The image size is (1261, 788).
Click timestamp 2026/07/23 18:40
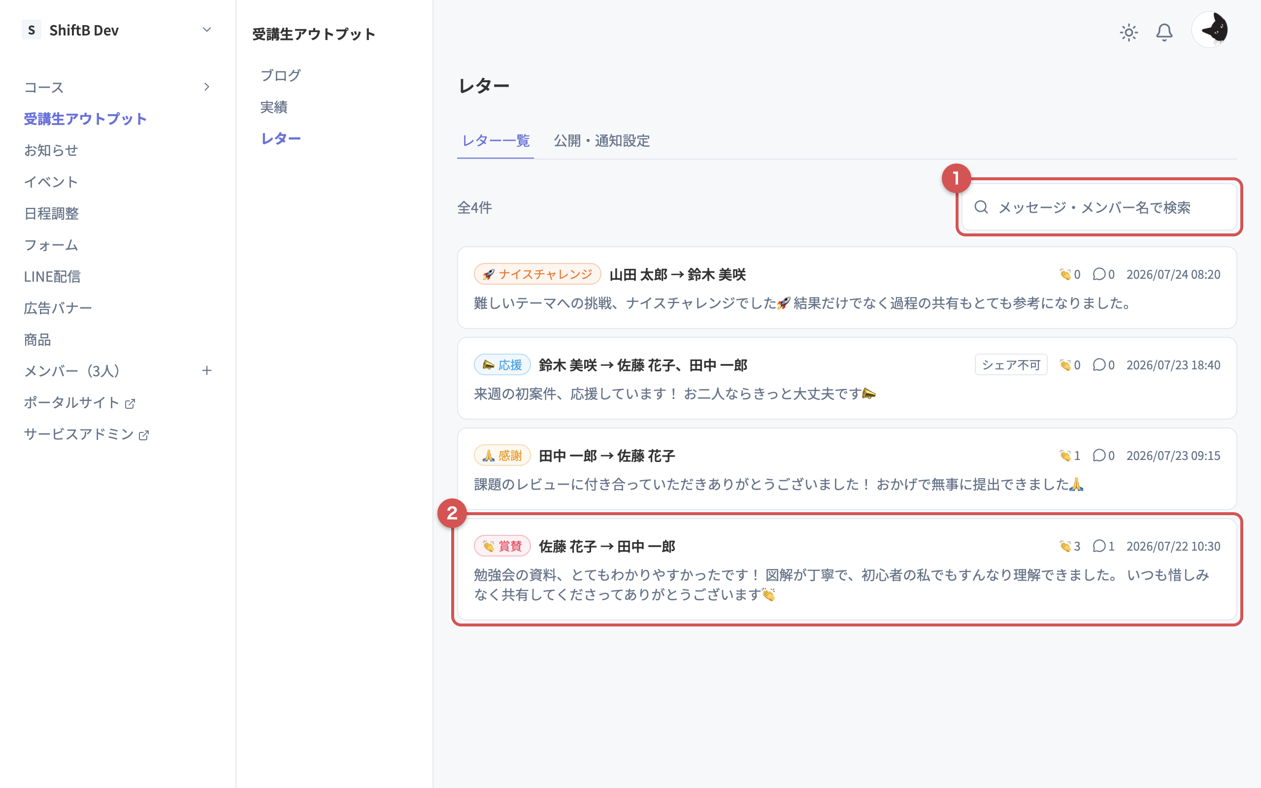point(1173,365)
